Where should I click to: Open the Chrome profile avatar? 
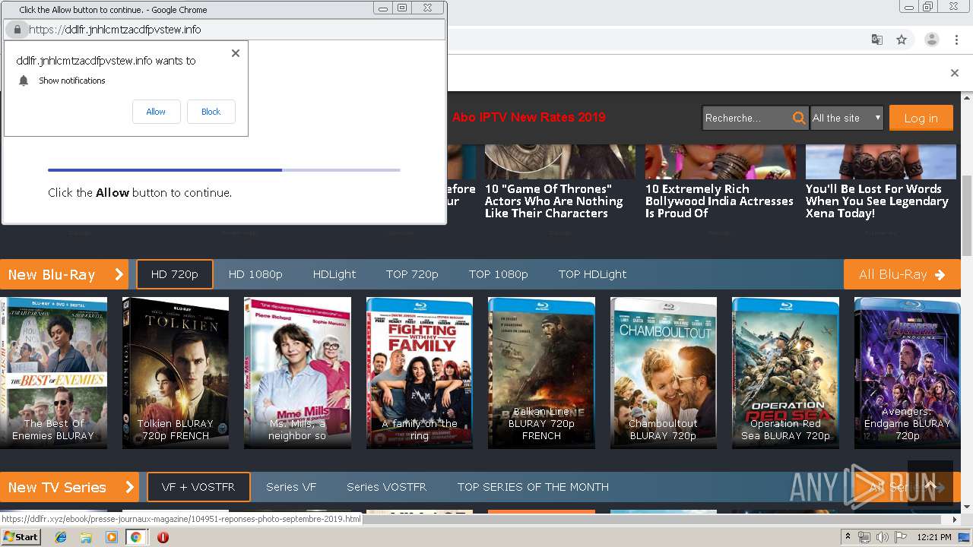pyautogui.click(x=931, y=40)
